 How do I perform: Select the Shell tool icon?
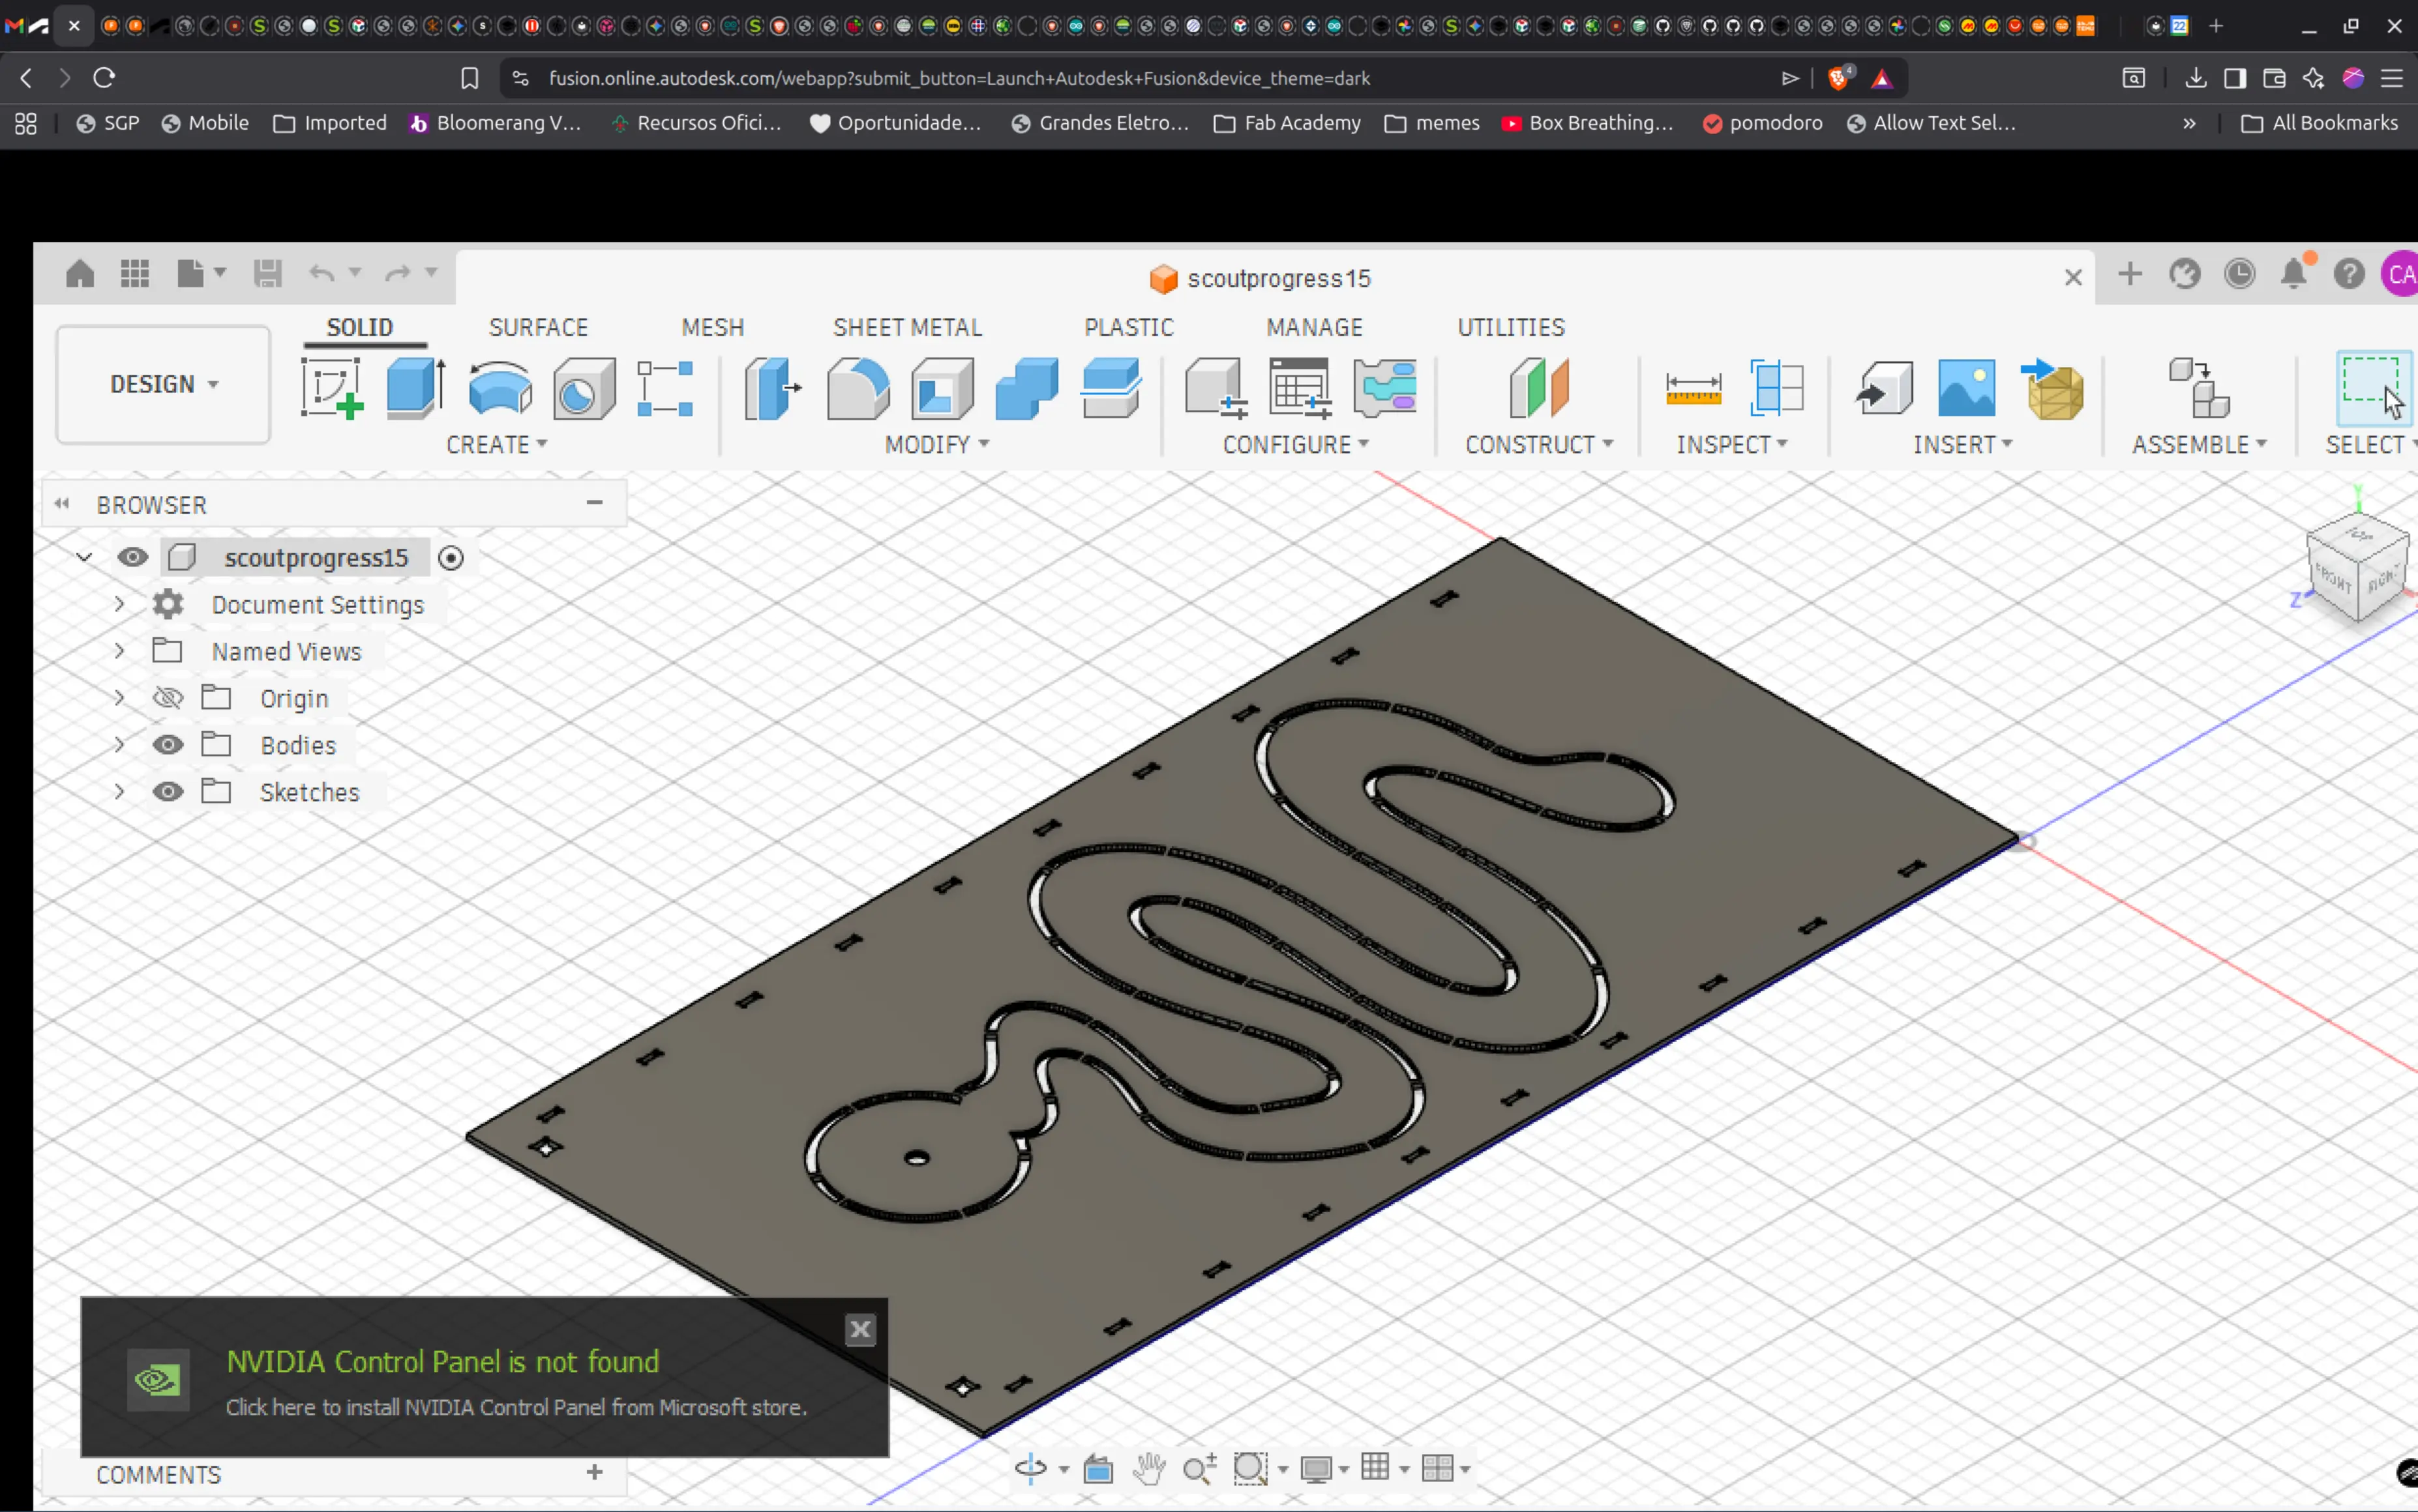tap(942, 388)
